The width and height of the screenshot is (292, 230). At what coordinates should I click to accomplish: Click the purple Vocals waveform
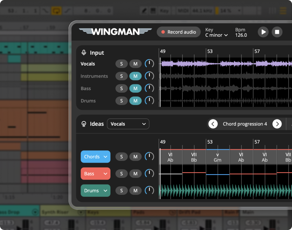pos(226,64)
